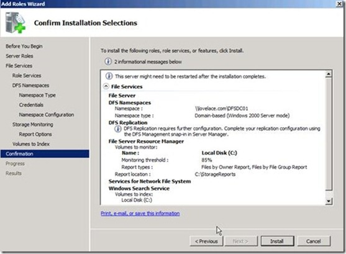Click the vertical scrollbar thumb in the summary pane
This screenshot has height=254, width=346.
click(329, 134)
